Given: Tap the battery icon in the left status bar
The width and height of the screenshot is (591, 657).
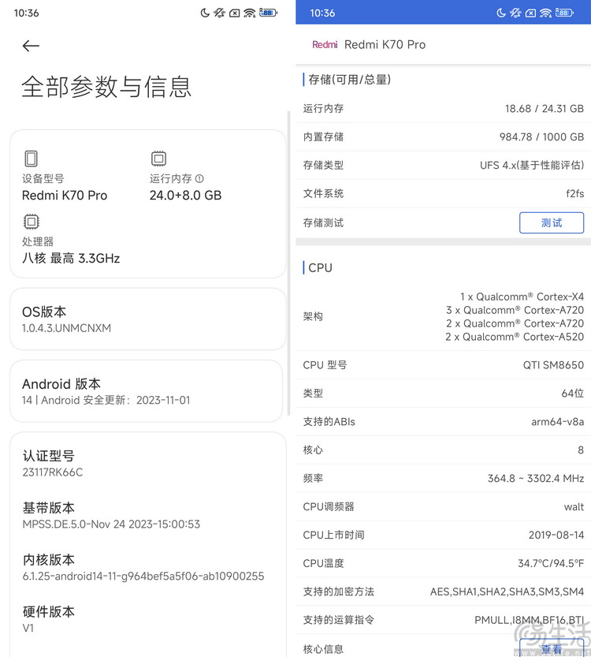Looking at the screenshot, I should pos(268,13).
